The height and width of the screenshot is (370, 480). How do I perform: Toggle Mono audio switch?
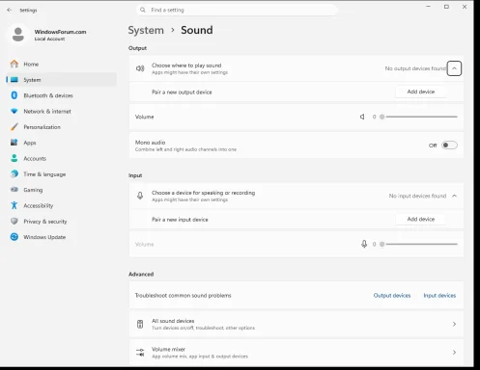coord(449,145)
